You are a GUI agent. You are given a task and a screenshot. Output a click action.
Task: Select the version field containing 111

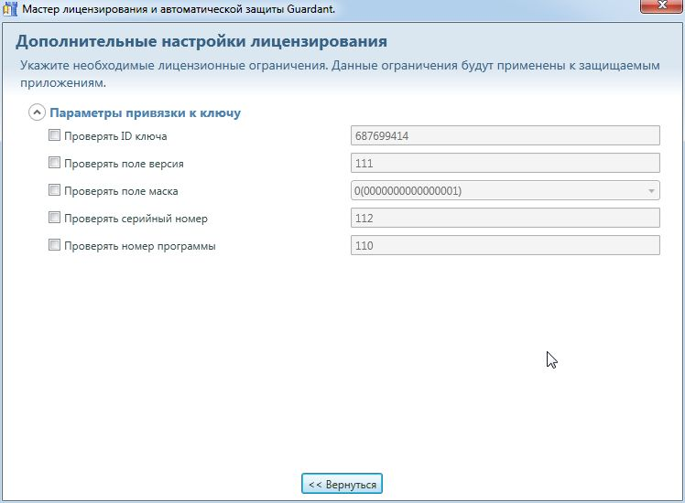pos(505,164)
